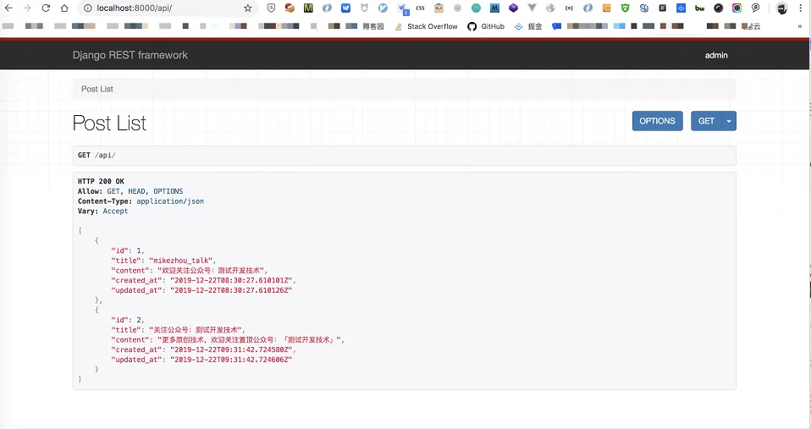This screenshot has width=811, height=429.
Task: Show hidden bookmarks with the chevron
Action: coord(800,26)
